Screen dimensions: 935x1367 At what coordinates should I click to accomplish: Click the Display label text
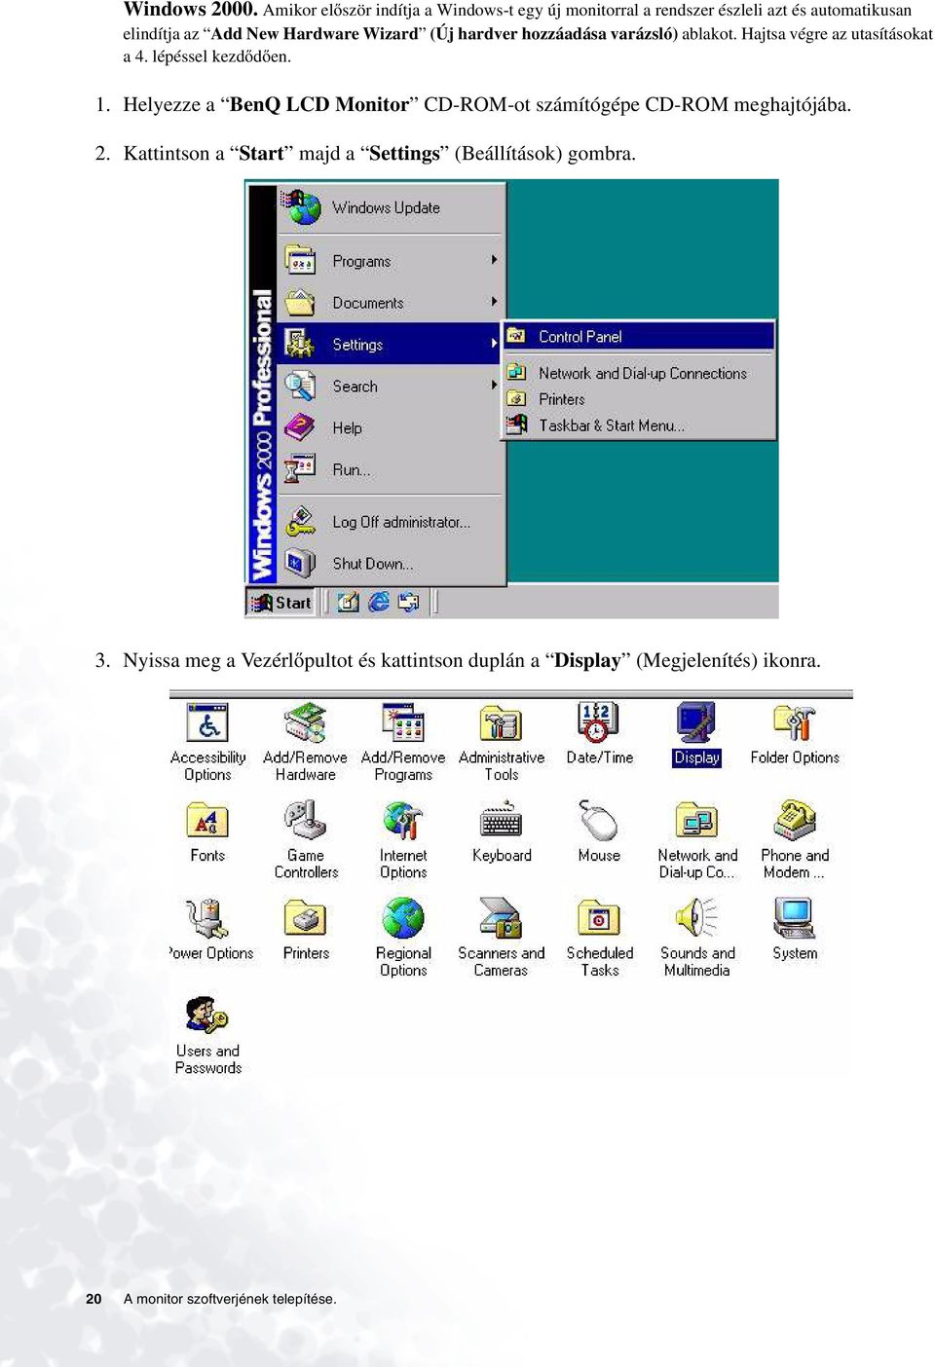[697, 757]
